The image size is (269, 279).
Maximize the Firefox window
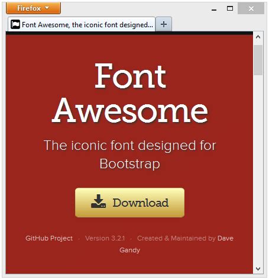coord(230,8)
